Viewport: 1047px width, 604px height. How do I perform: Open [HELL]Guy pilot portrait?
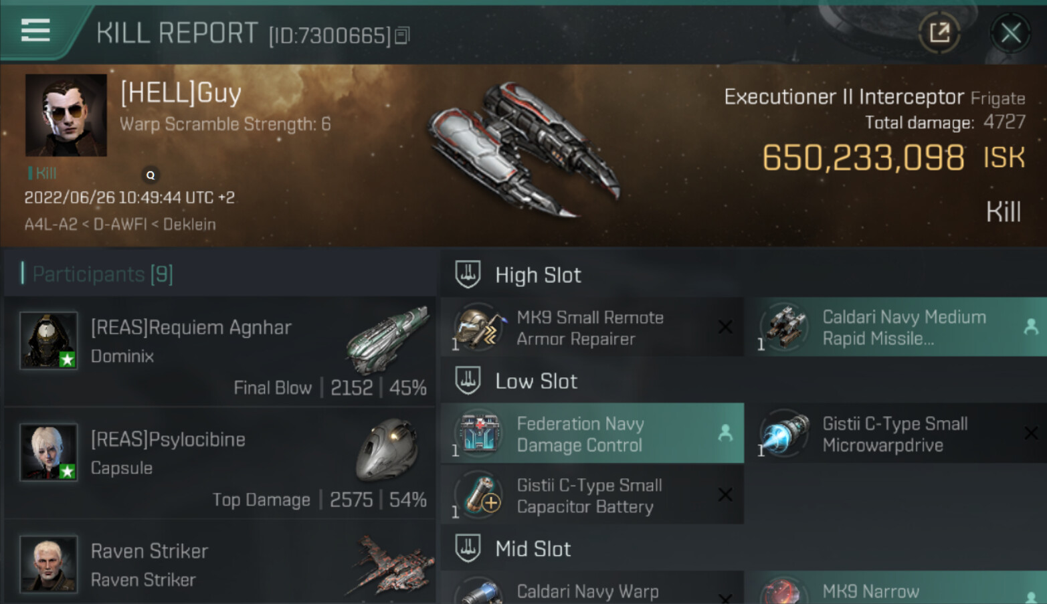[x=66, y=115]
